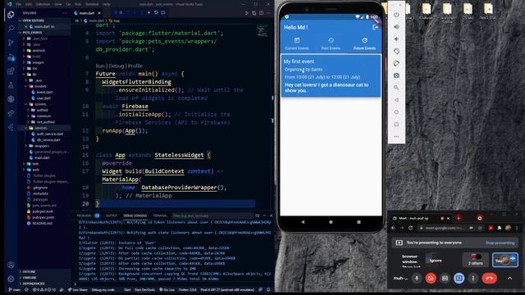Collapse the services folder
The width and height of the screenshot is (525, 295).
pyautogui.click(x=41, y=128)
